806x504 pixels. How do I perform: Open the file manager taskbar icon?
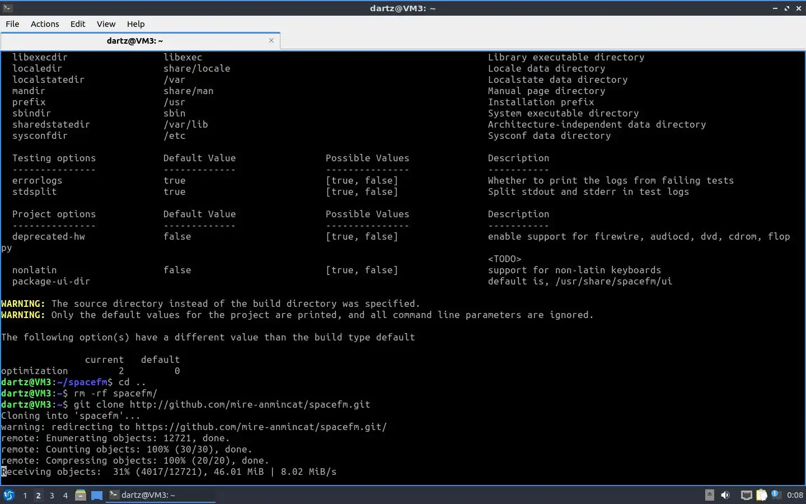[x=81, y=495]
